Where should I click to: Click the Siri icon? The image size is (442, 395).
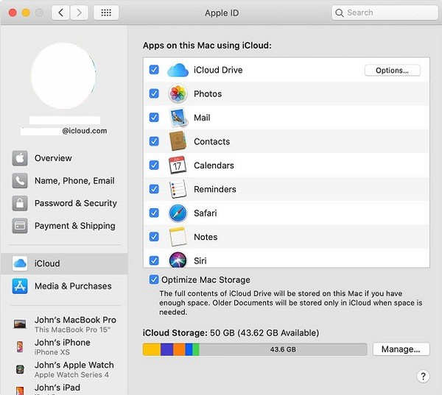pyautogui.click(x=178, y=260)
